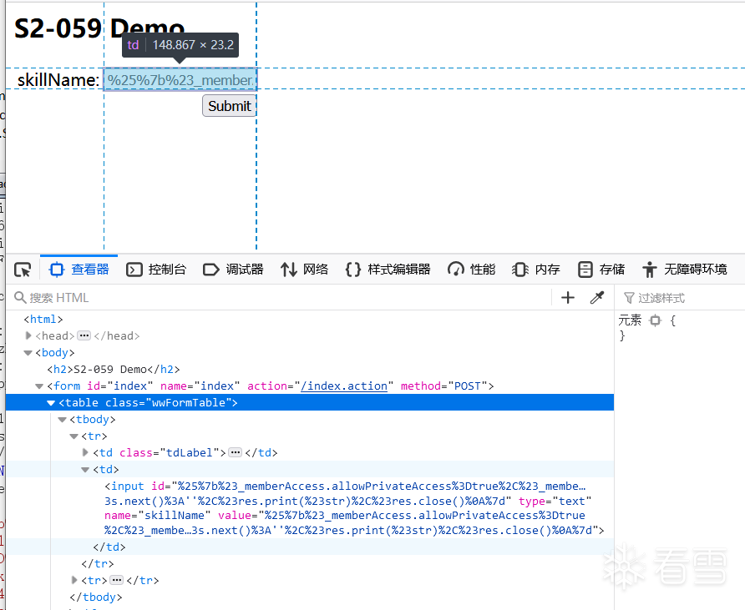The image size is (745, 610).
Task: Activate the element picker icon
Action: click(23, 270)
